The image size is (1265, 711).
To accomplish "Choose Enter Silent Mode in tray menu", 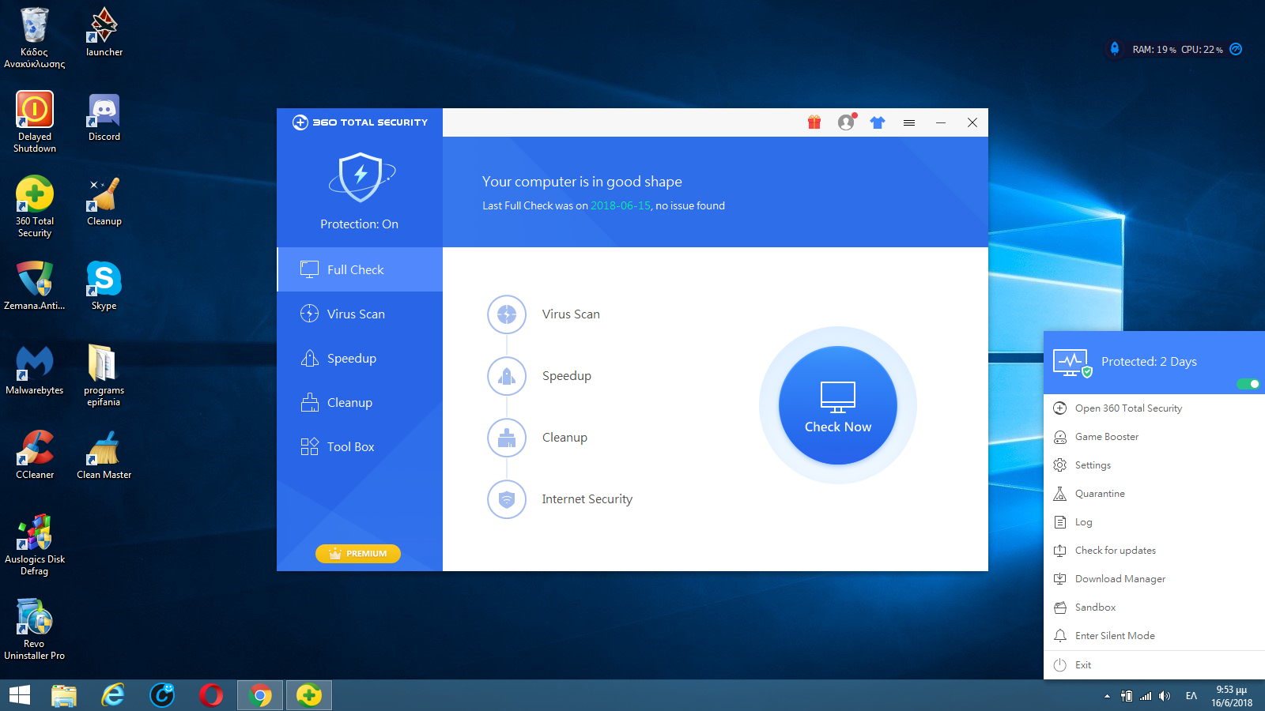I will coord(1154,636).
